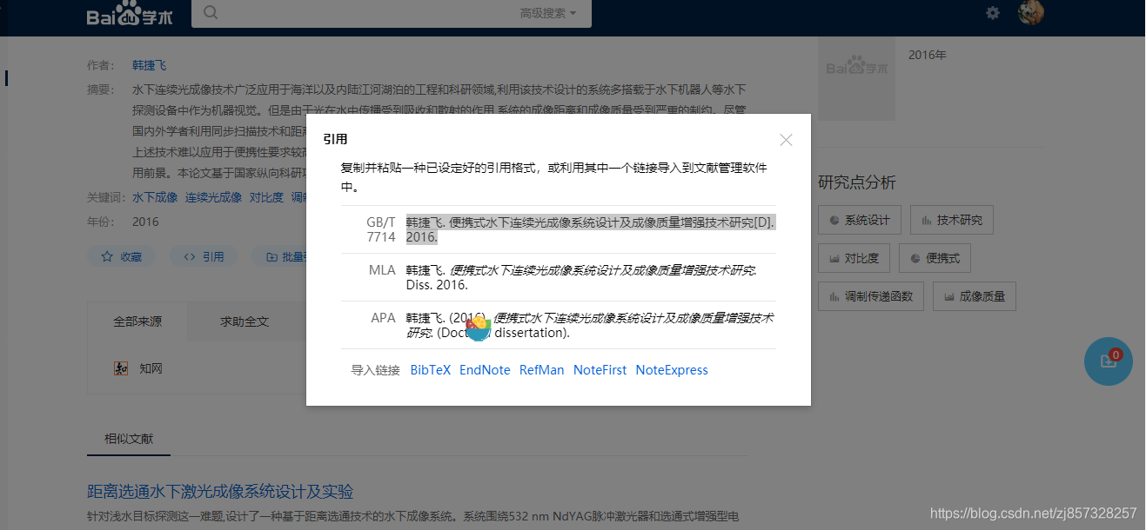Click the 成像质量 research point button

click(x=974, y=295)
